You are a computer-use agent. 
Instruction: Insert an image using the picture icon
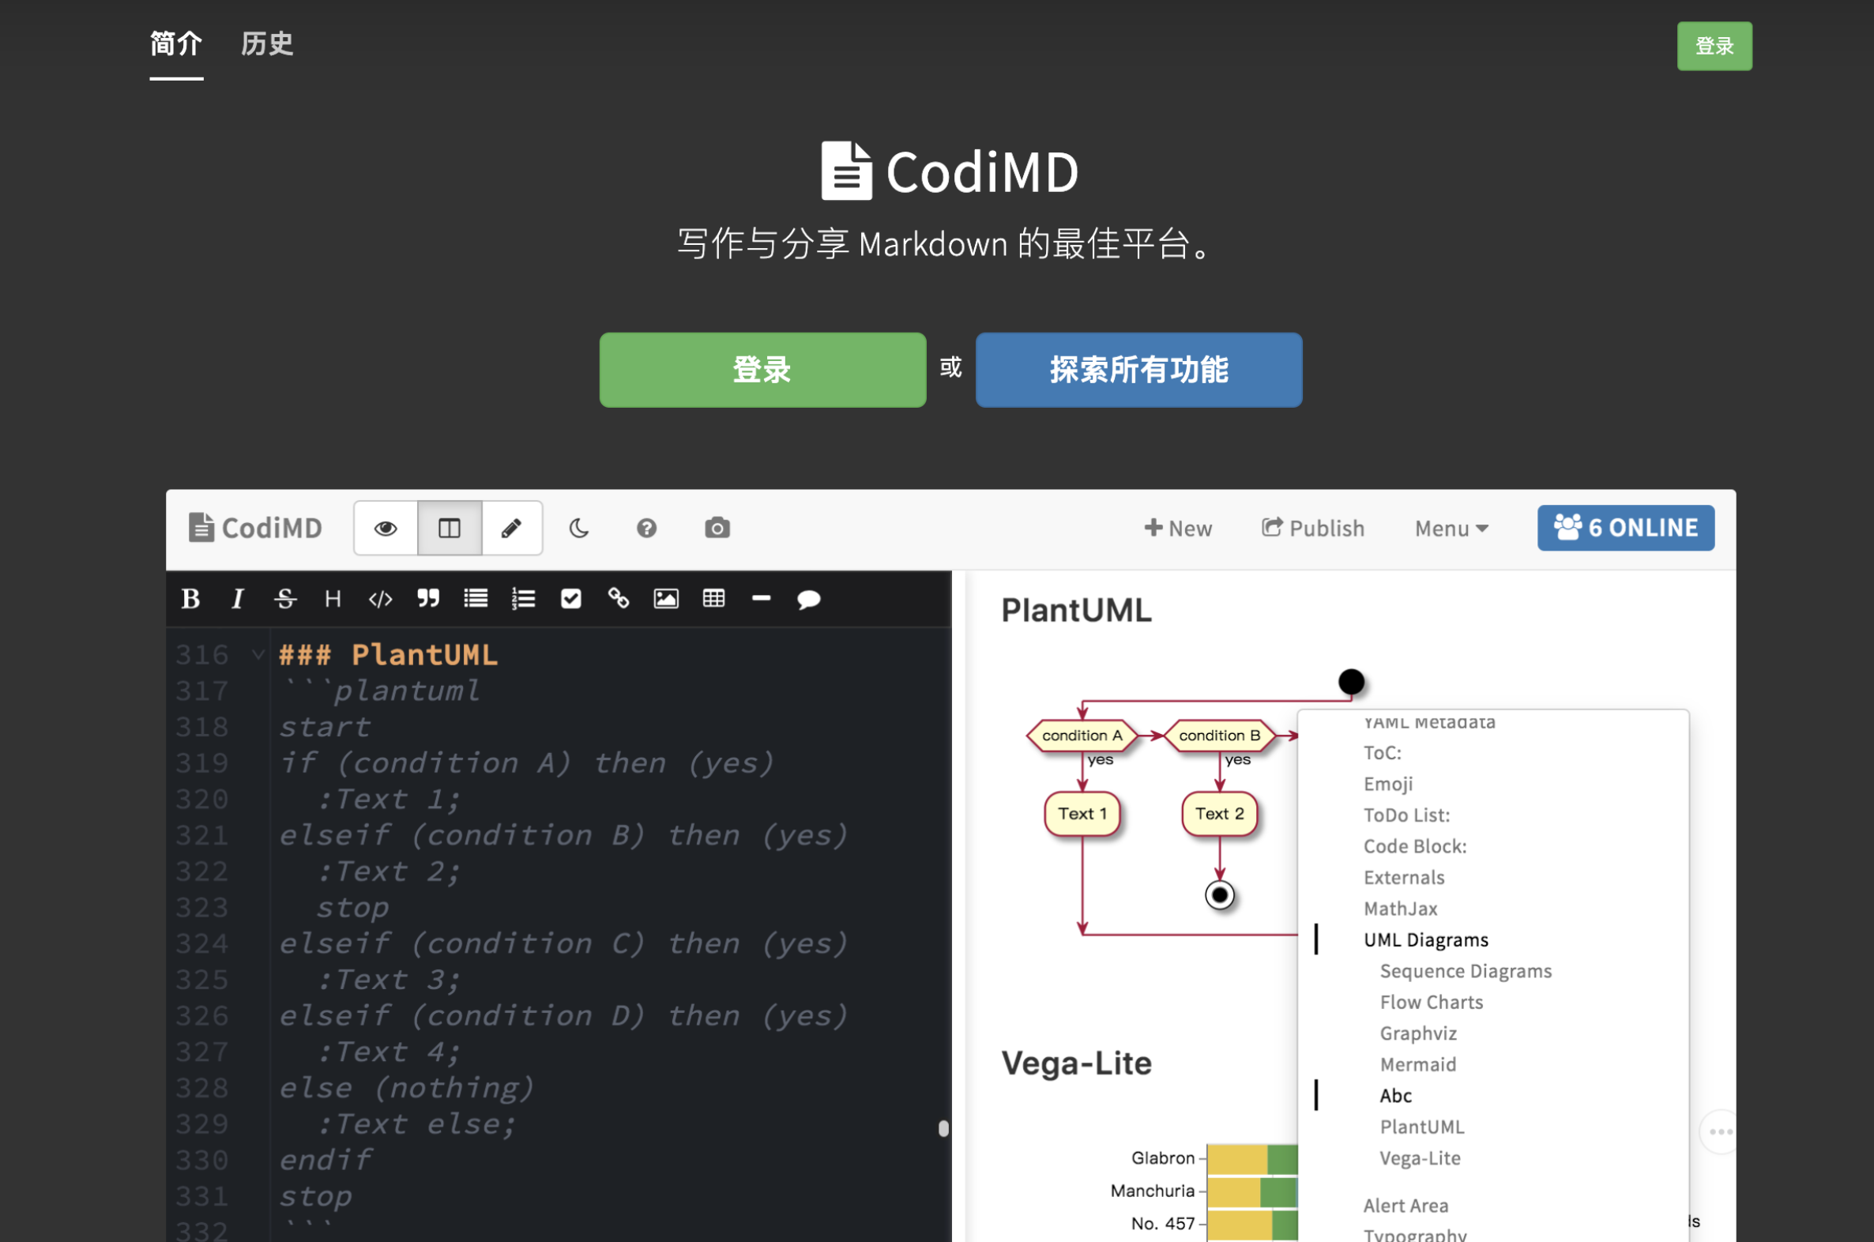click(665, 599)
